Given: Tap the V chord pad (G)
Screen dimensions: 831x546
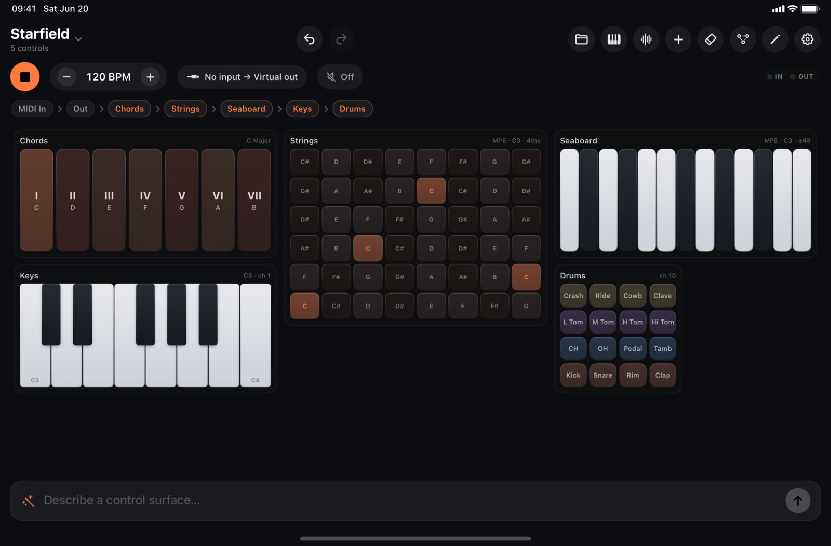Looking at the screenshot, I should [182, 200].
